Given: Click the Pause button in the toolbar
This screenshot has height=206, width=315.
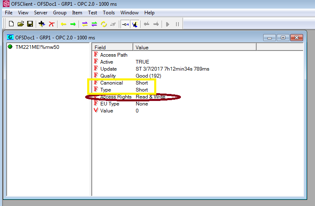Looking at the screenshot, I should [177, 25].
